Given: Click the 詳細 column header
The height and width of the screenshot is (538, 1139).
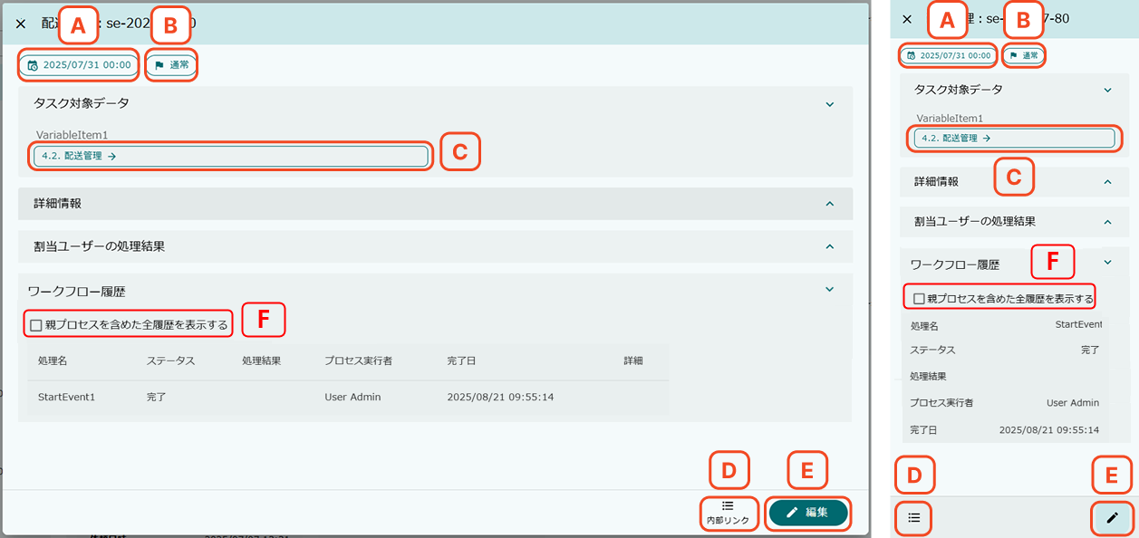Looking at the screenshot, I should (633, 360).
